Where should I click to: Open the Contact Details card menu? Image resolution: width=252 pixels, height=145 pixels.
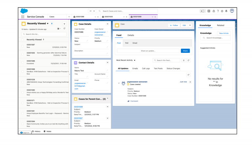pyautogui.click(x=108, y=63)
